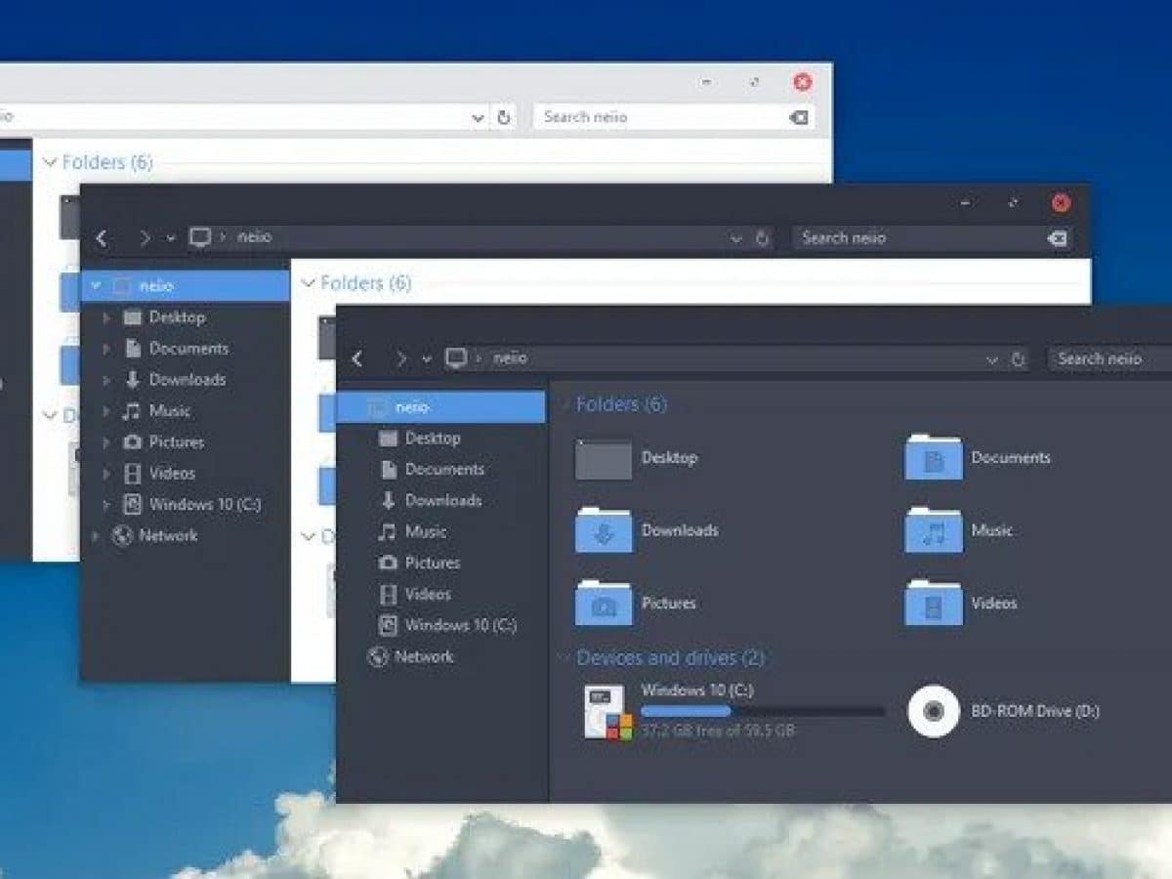Select the BD-ROM Drive (D:) disc icon
This screenshot has width=1172, height=879.
pyautogui.click(x=934, y=711)
